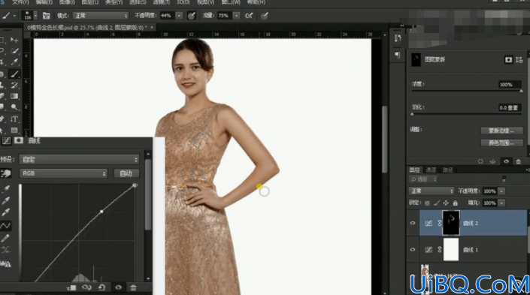Open the 图层(L) menu
Viewport: 530px width, 295px height.
(x=90, y=2)
